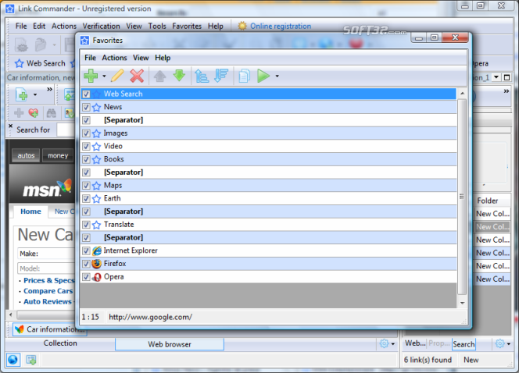This screenshot has height=373, width=519.
Task: Click the Firefox icon in the list
Action: 97,264
